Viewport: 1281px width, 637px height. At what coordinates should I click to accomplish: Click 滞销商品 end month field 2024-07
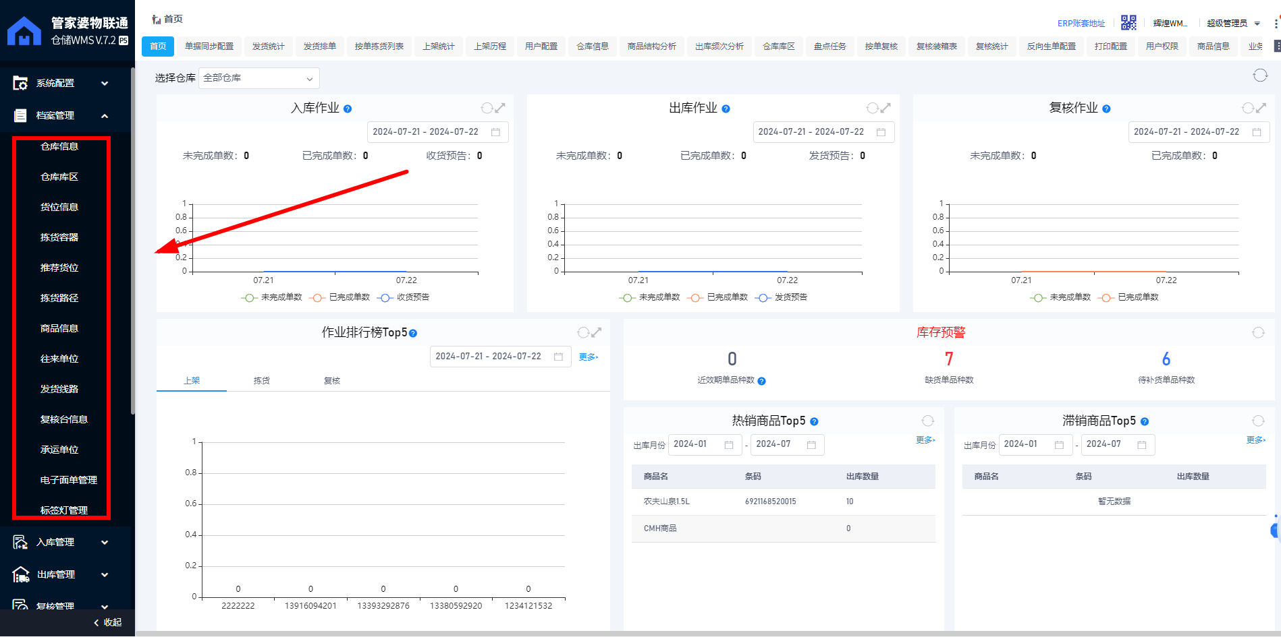1118,444
